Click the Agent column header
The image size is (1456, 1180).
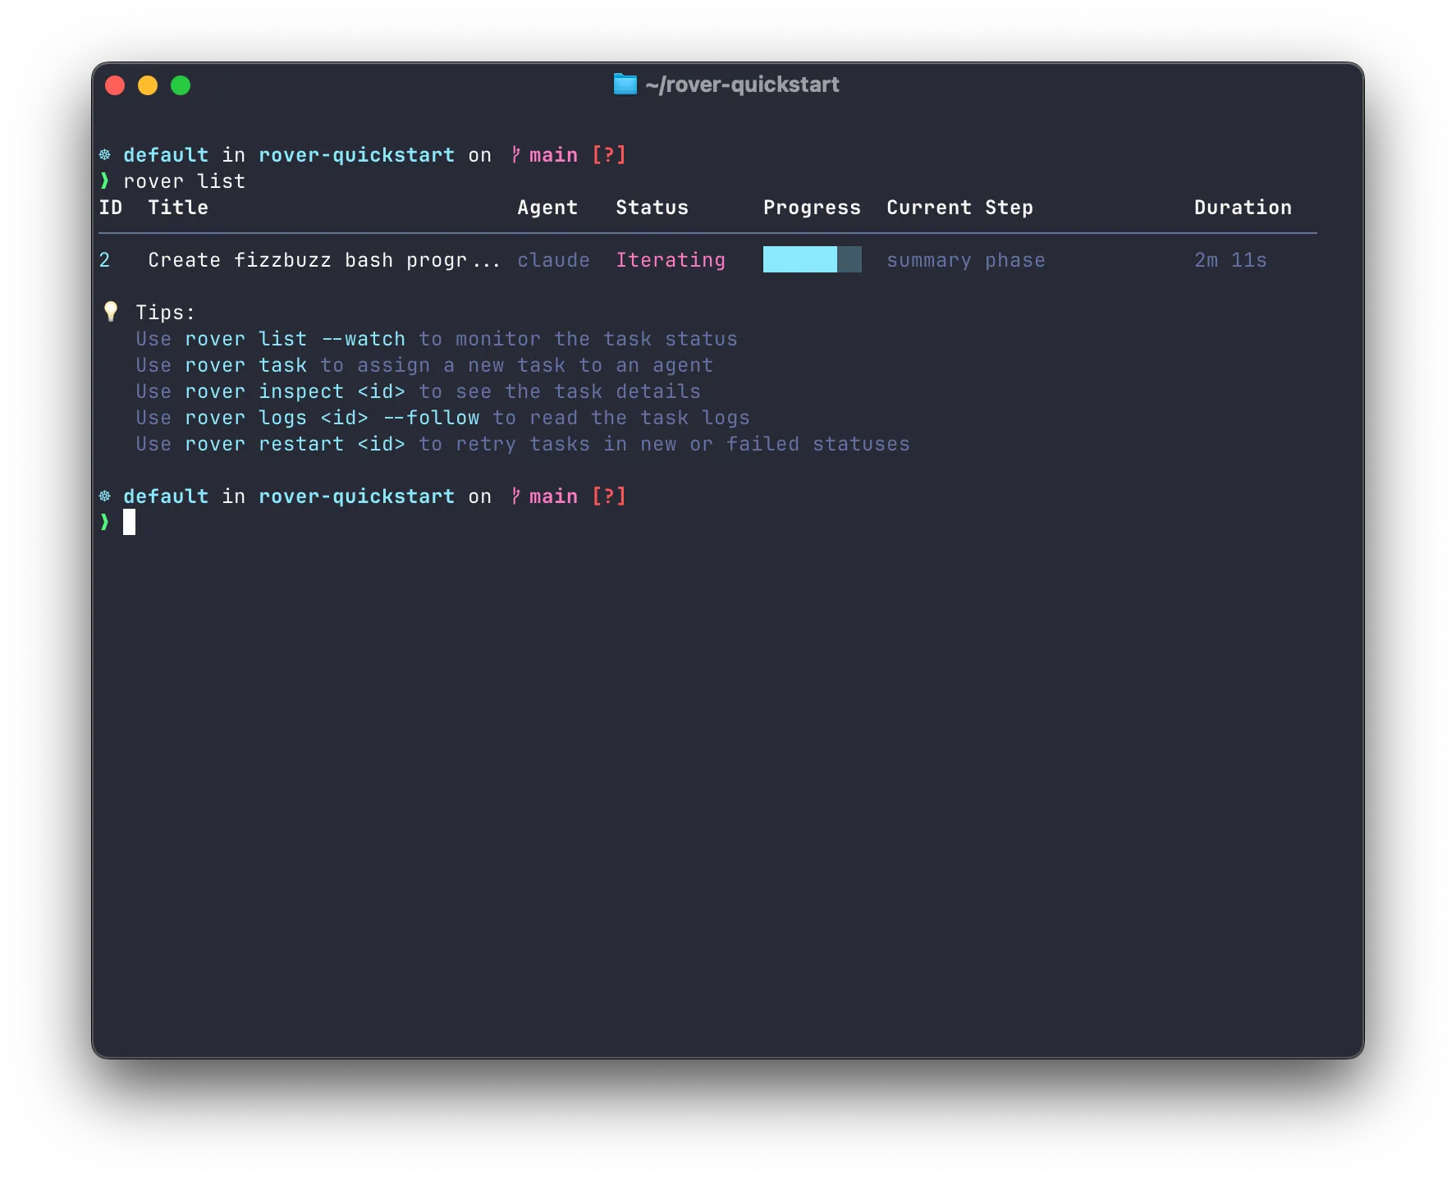[x=547, y=208]
